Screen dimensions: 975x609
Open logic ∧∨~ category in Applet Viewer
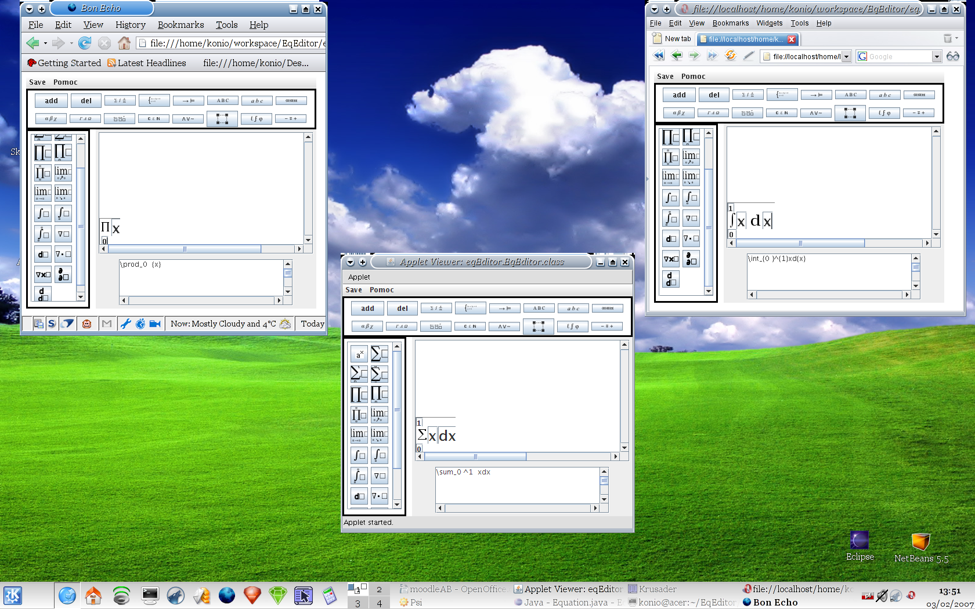pos(504,327)
